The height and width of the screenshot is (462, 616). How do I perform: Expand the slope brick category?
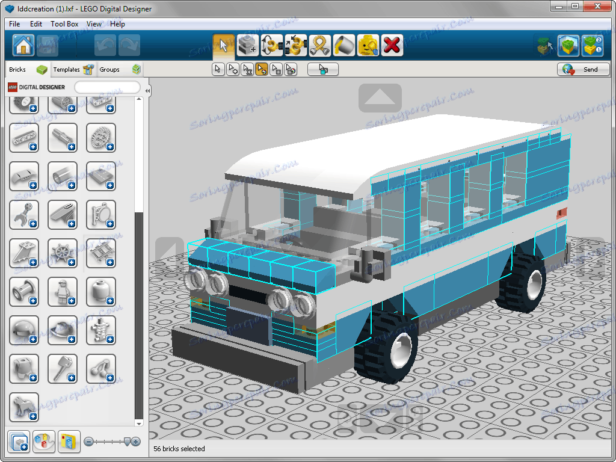pyautogui.click(x=63, y=215)
